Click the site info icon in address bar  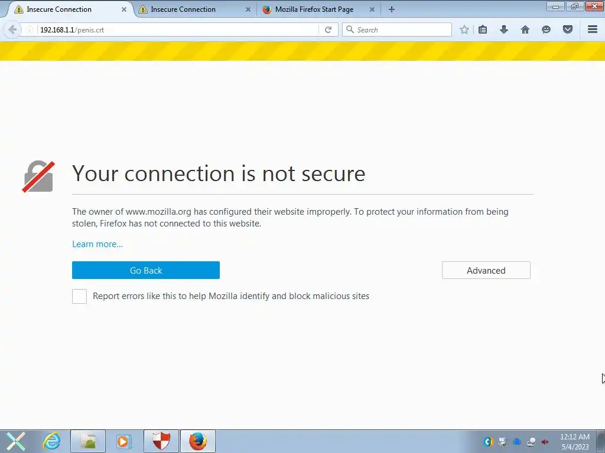(x=30, y=29)
